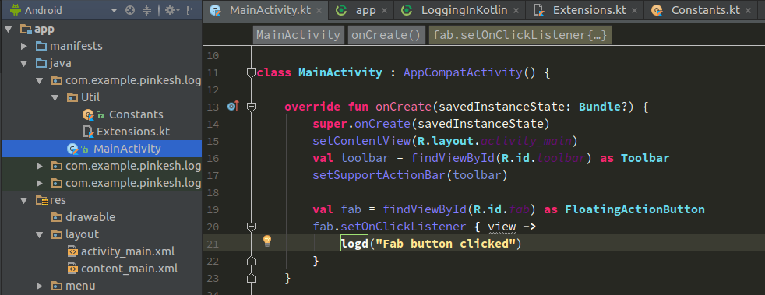Collapse the Util folder
This screenshot has width=765, height=295.
tap(55, 97)
